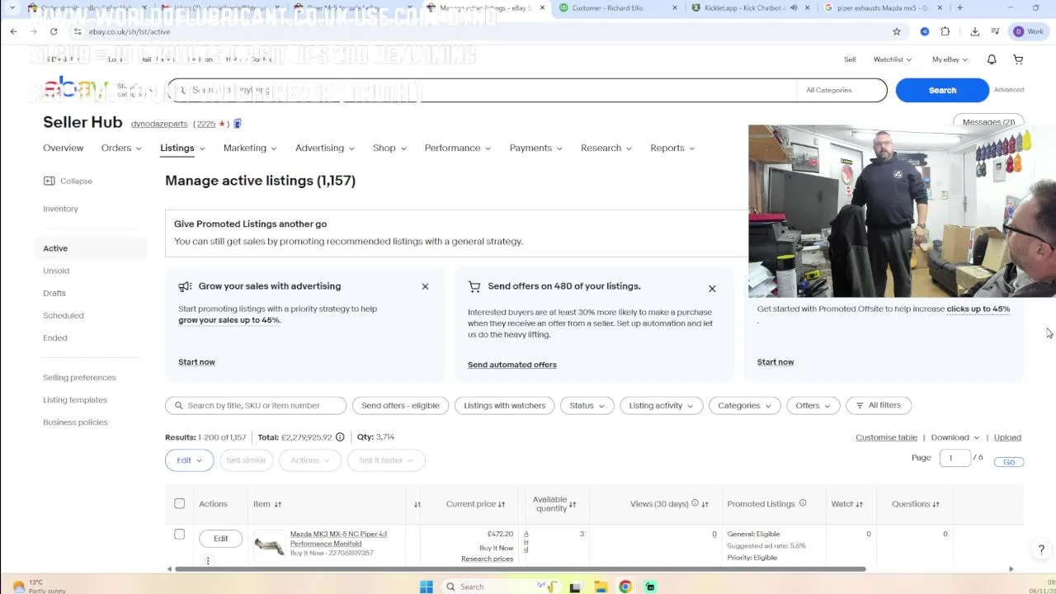Reload the page in Chrome
1056x594 pixels.
pos(54,31)
